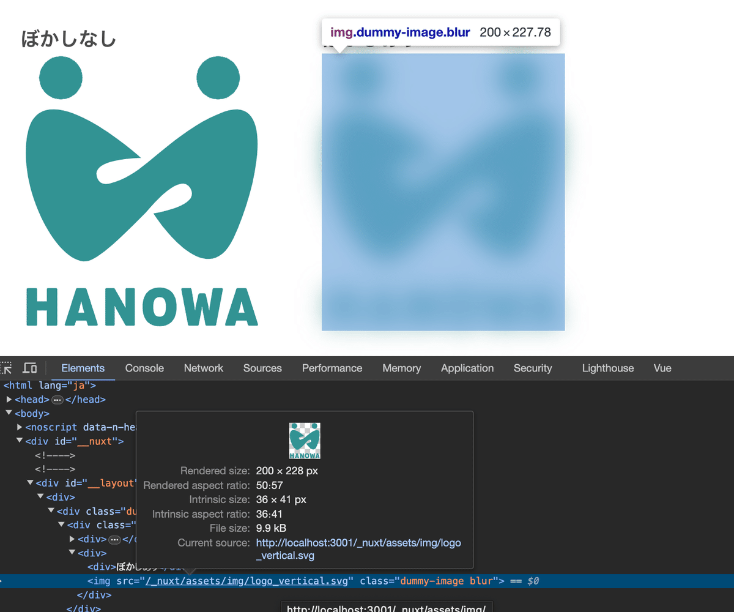Click the ぼかしなし heading text

(x=69, y=39)
